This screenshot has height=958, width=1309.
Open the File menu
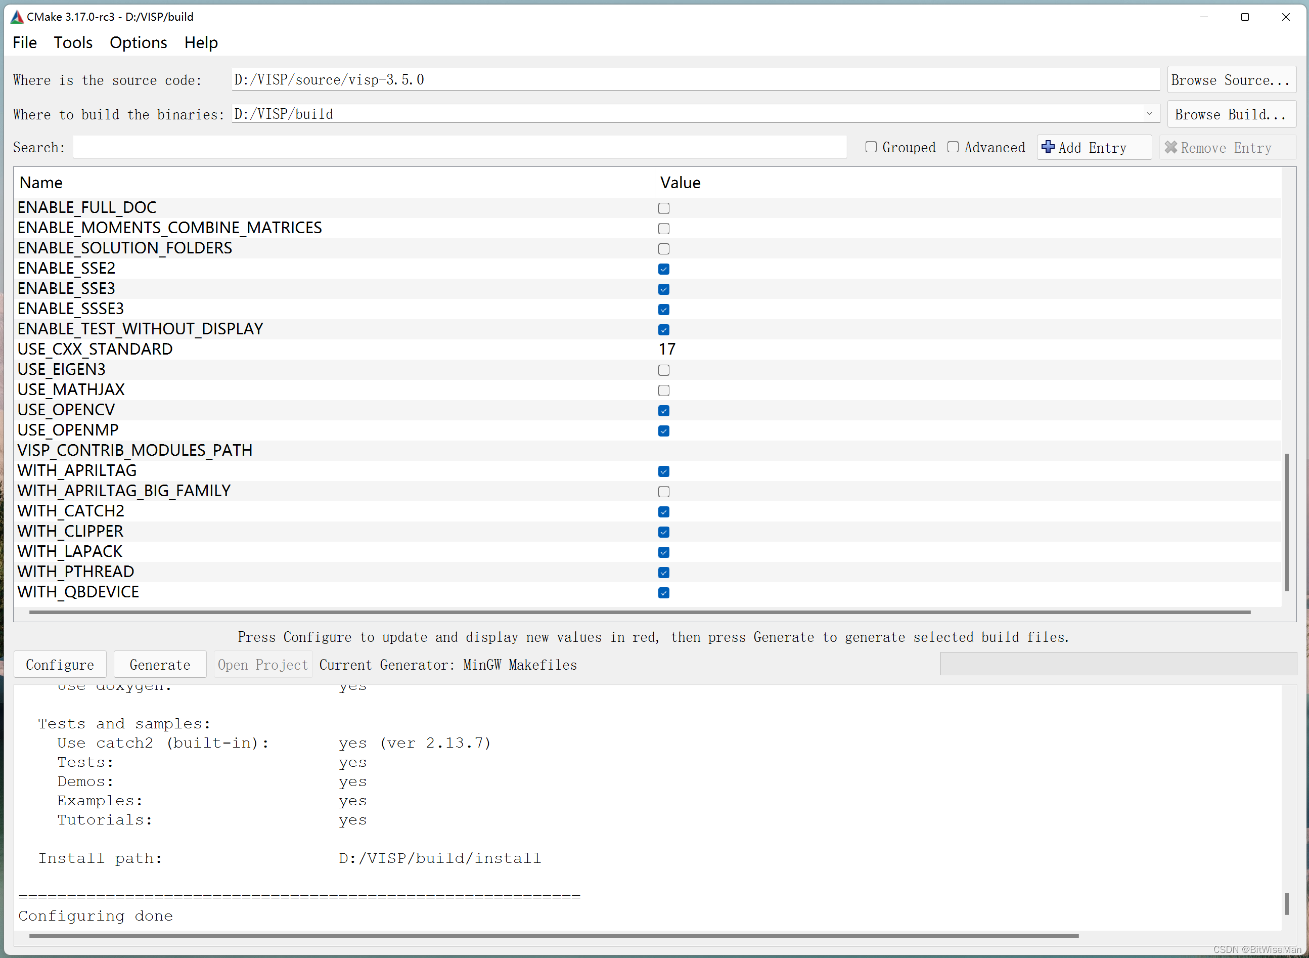[x=24, y=43]
